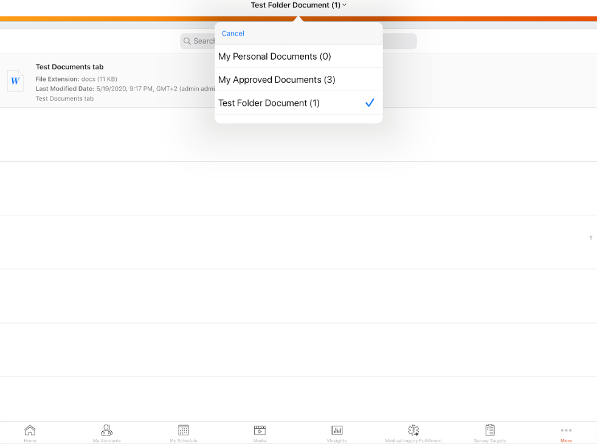Choose Test Folder Document (1) option
This screenshot has height=444, width=597.
point(269,103)
